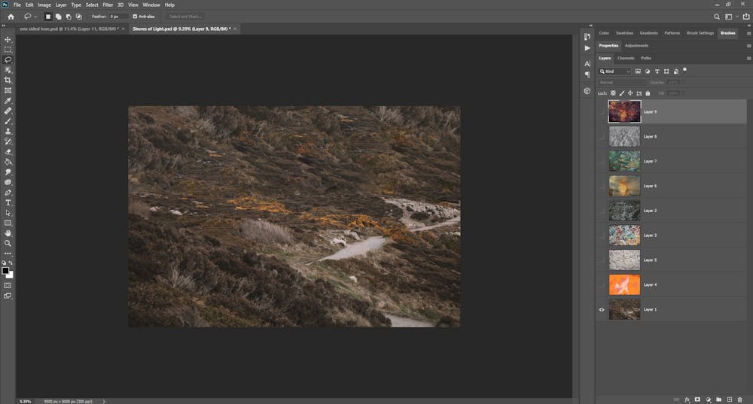This screenshot has height=404, width=753.
Task: Open the Properties panel options menu
Action: [x=748, y=46]
